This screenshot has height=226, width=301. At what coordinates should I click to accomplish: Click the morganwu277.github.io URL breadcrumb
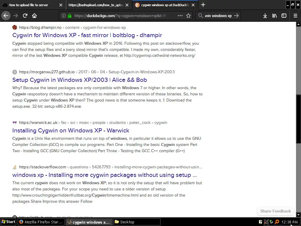(x=97, y=72)
